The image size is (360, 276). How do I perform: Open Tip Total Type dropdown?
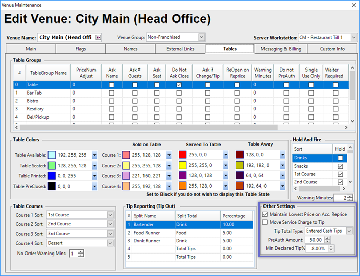pyautogui.click(x=349, y=231)
